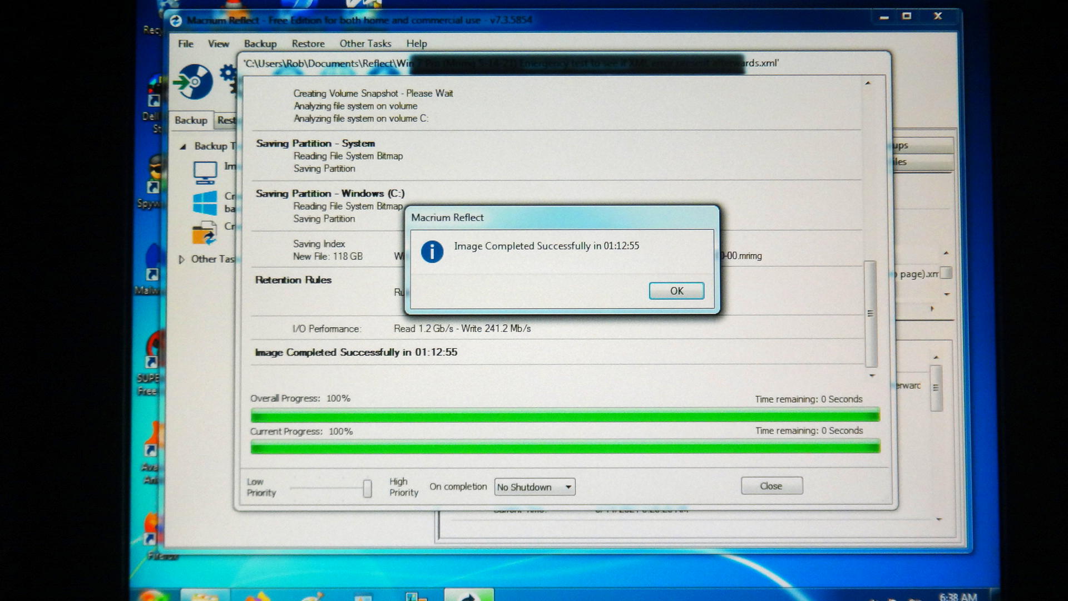This screenshot has height=601, width=1068.
Task: Click the taskbar clock showing 6:38 AM
Action: (958, 597)
